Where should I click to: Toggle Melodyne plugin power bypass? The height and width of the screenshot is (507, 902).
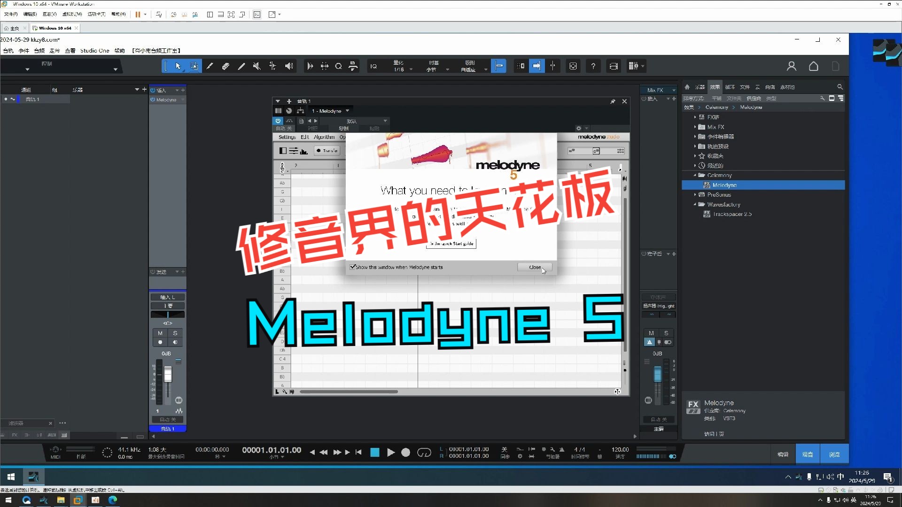pyautogui.click(x=278, y=121)
